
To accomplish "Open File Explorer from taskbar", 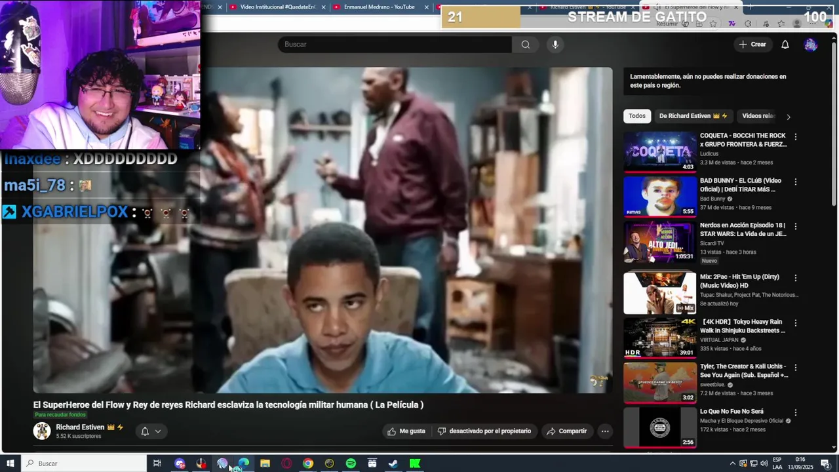I will click(265, 463).
